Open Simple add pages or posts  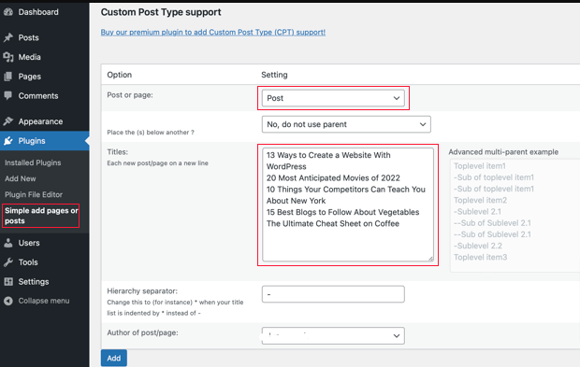[x=40, y=216]
